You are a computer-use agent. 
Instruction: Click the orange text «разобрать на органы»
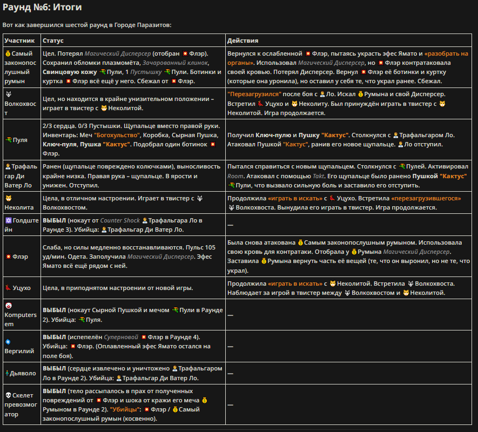[347, 58]
